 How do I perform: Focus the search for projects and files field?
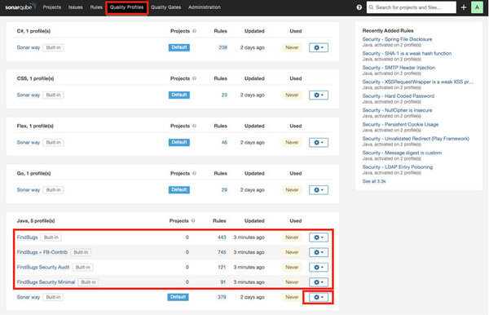(412, 7)
